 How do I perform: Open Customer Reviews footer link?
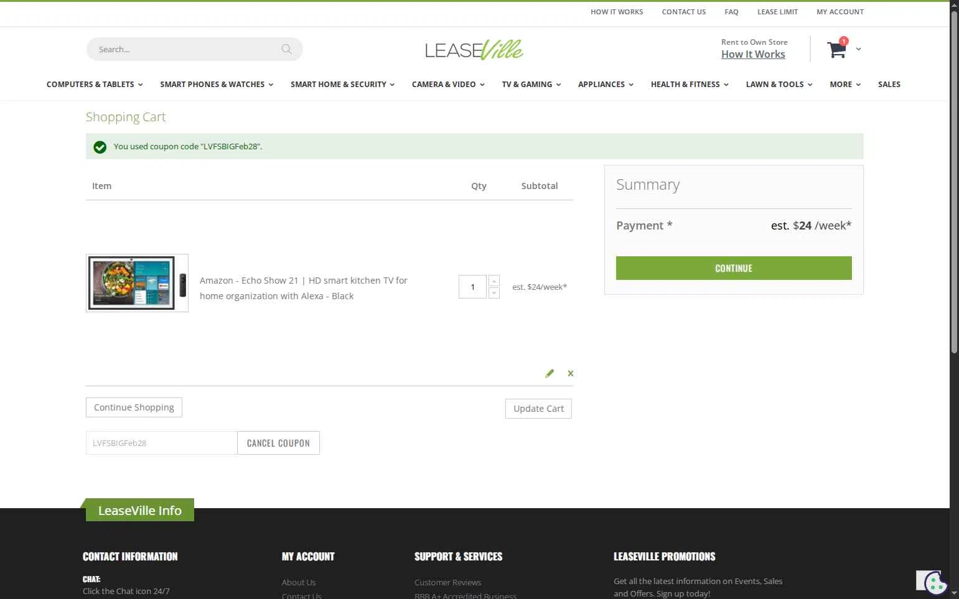coord(447,582)
